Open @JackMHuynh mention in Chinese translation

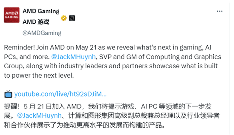[x=39, y=115]
